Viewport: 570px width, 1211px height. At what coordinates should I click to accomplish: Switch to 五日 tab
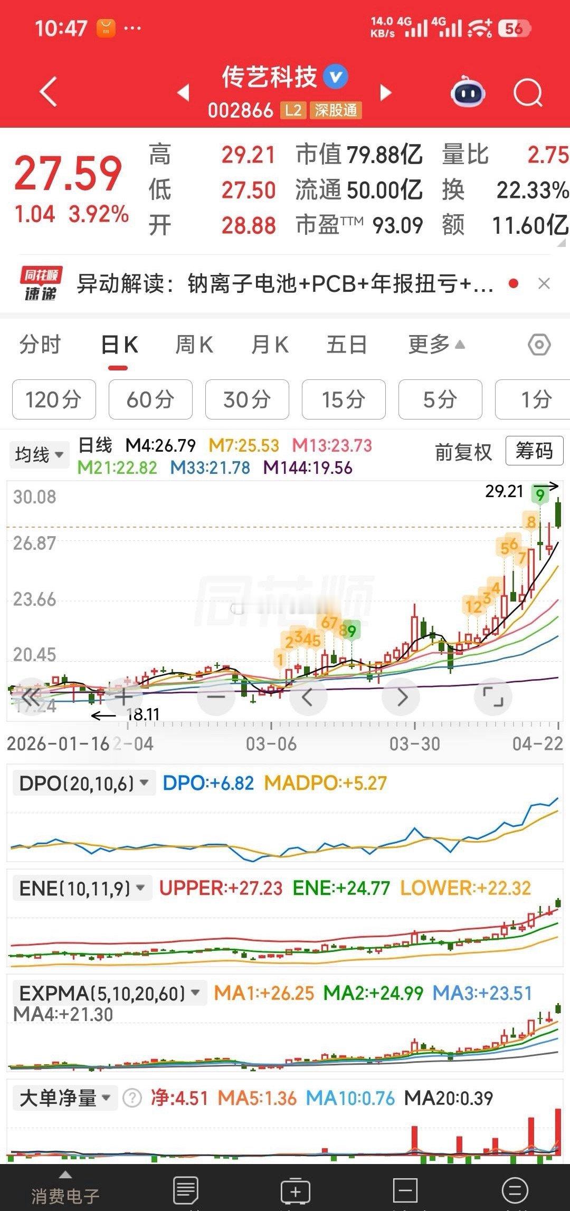(347, 345)
